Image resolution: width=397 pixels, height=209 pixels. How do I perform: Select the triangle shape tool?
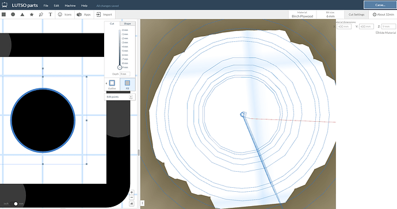(22, 14)
